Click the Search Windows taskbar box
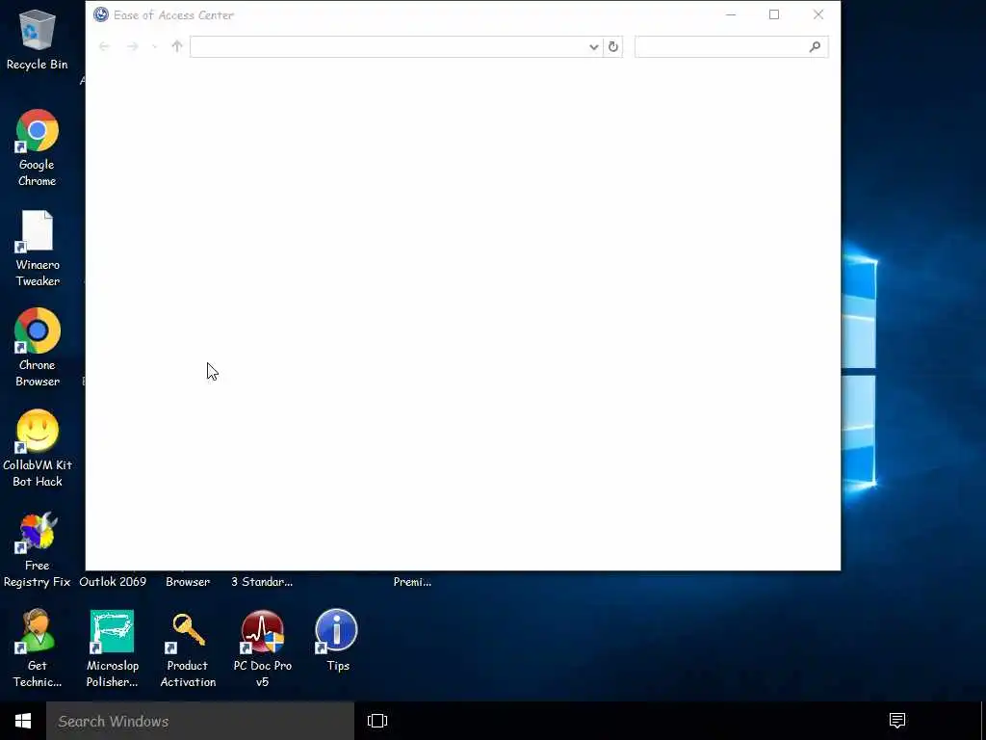This screenshot has height=740, width=986. click(200, 721)
